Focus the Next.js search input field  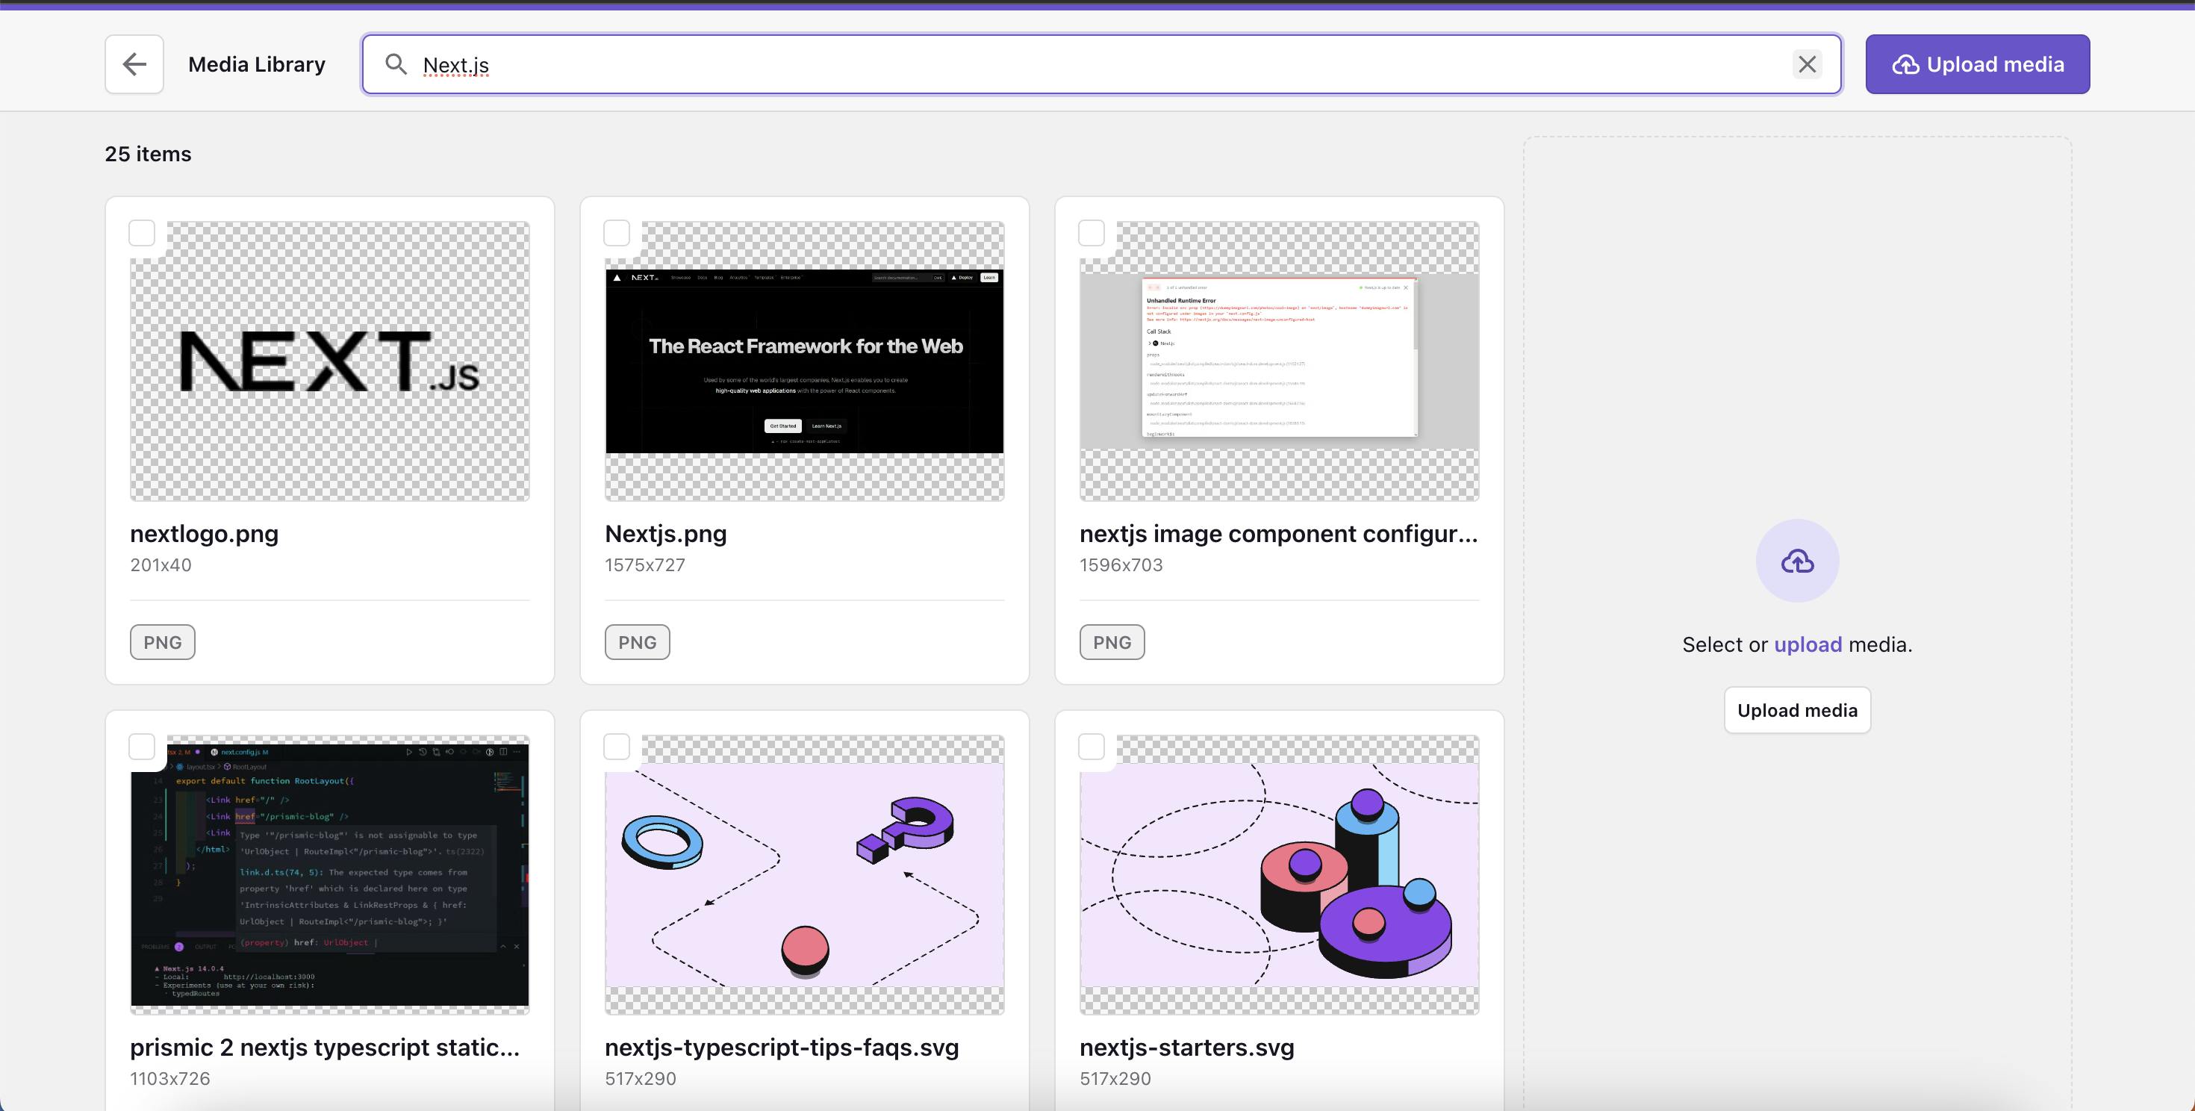click(1099, 64)
